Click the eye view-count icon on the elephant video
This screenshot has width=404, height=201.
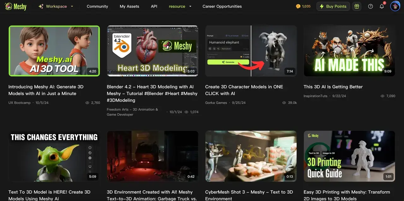tap(284, 102)
